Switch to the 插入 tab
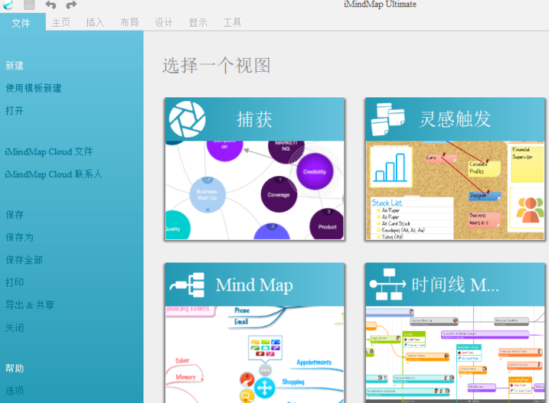This screenshot has height=403, width=549. pos(95,23)
